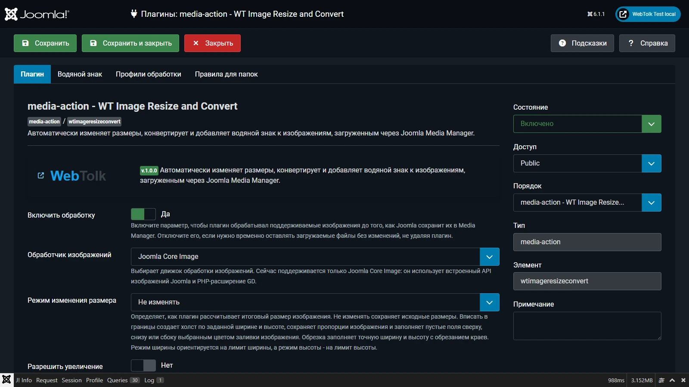Click the Нет label next to the upscale toggle
Viewport: 689px width, 387px height.
pyautogui.click(x=167, y=365)
